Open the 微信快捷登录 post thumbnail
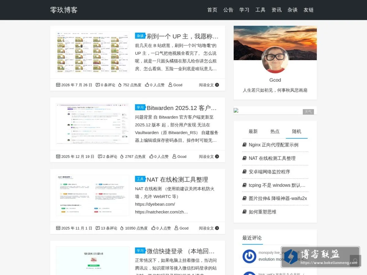Screen dimensions: 367x275 [x=93, y=261]
